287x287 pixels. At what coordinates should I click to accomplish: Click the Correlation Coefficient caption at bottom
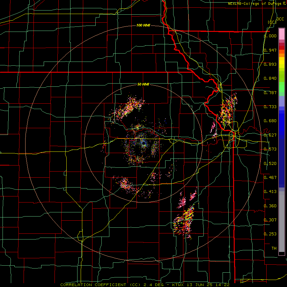[145, 285]
